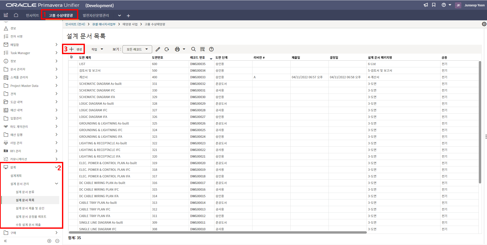
Task: Open the search magnifier in toolbar
Action: [x=193, y=49]
